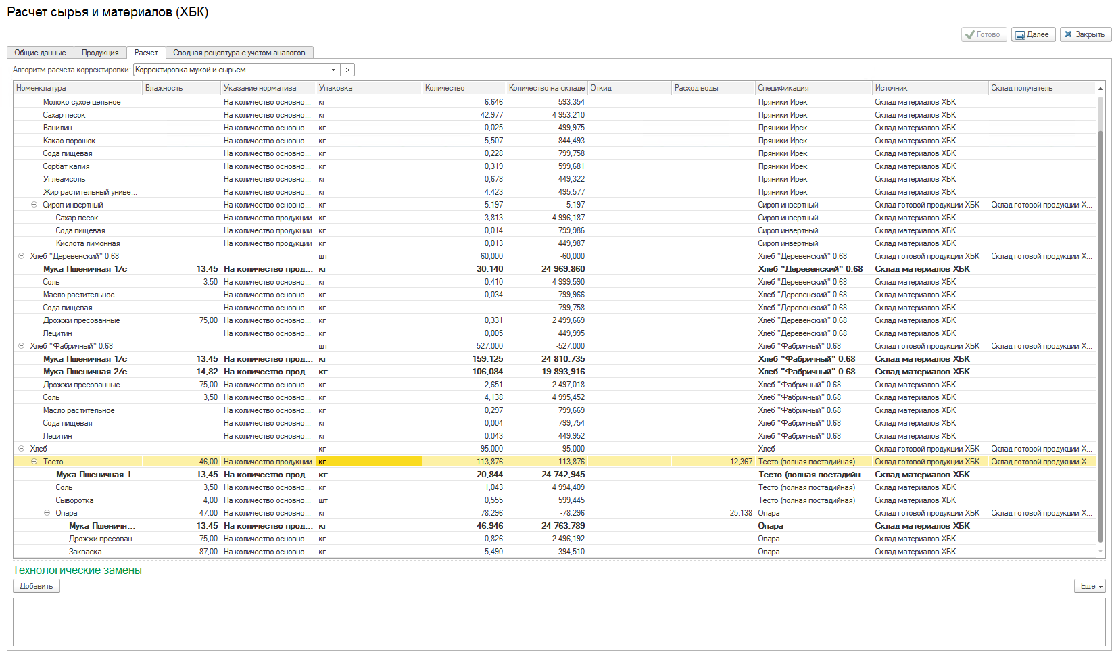
Task: Collapse the Опара tree row
Action: coord(47,513)
